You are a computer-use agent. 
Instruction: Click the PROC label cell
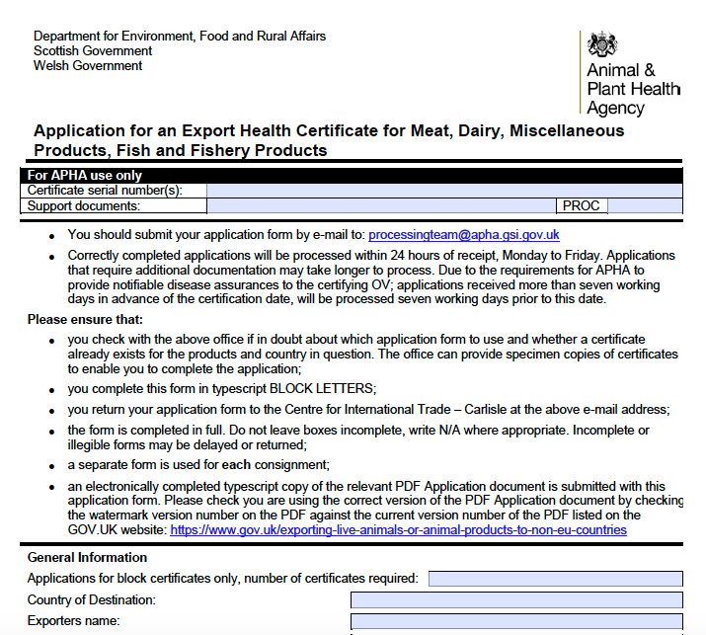pos(582,205)
